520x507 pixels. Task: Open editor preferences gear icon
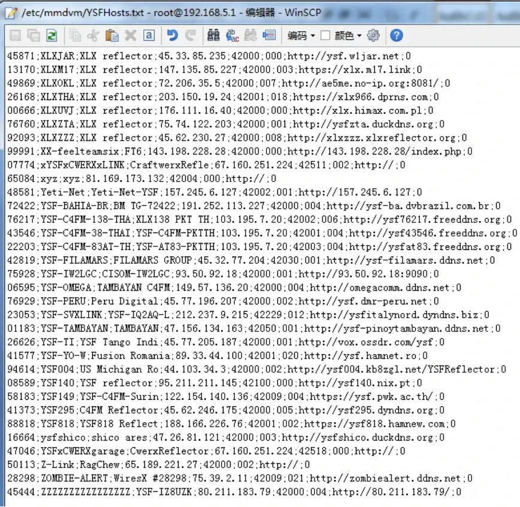coord(373,35)
